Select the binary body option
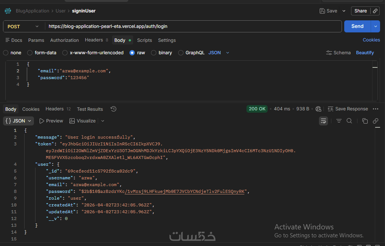The height and width of the screenshot is (246, 385). [154, 53]
